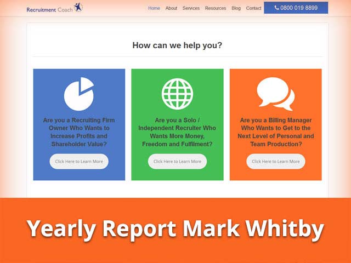Go to the About page
Image resolution: width=351 pixels, height=263 pixels.
tap(171, 8)
